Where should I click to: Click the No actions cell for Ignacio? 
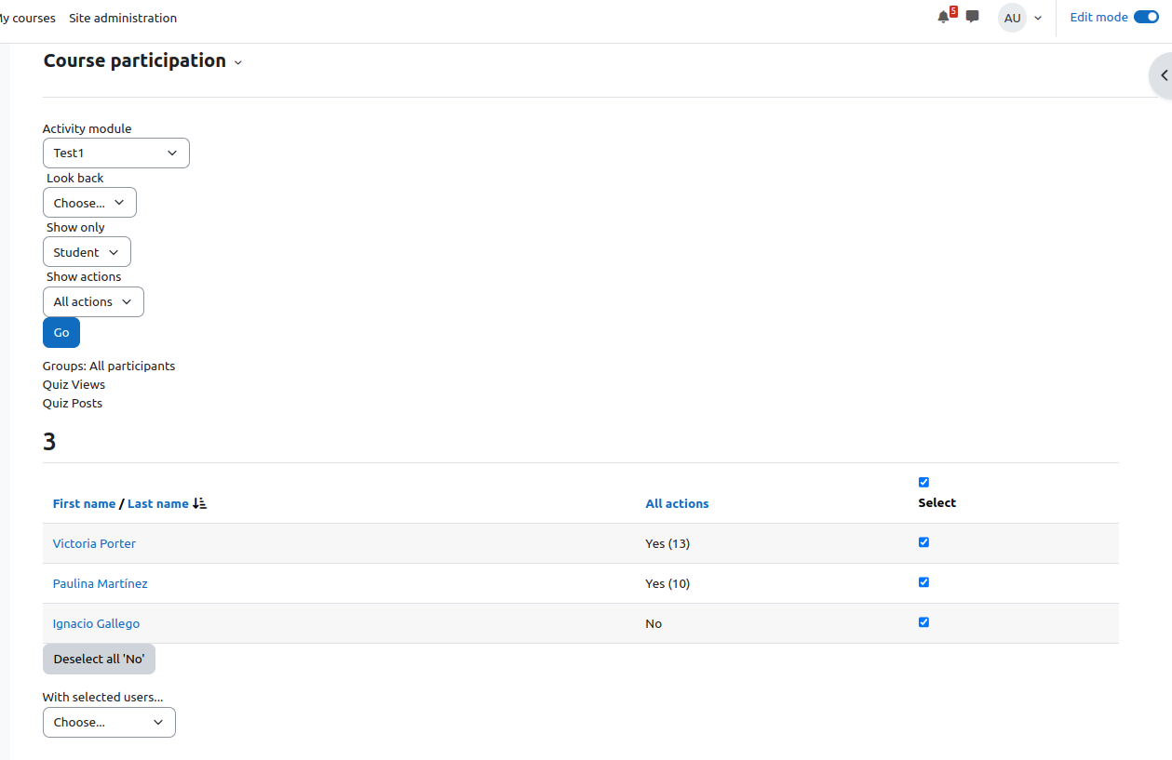pyautogui.click(x=653, y=623)
